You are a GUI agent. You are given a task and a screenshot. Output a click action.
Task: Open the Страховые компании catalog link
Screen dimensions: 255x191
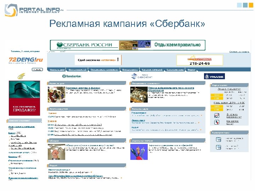point(21,161)
